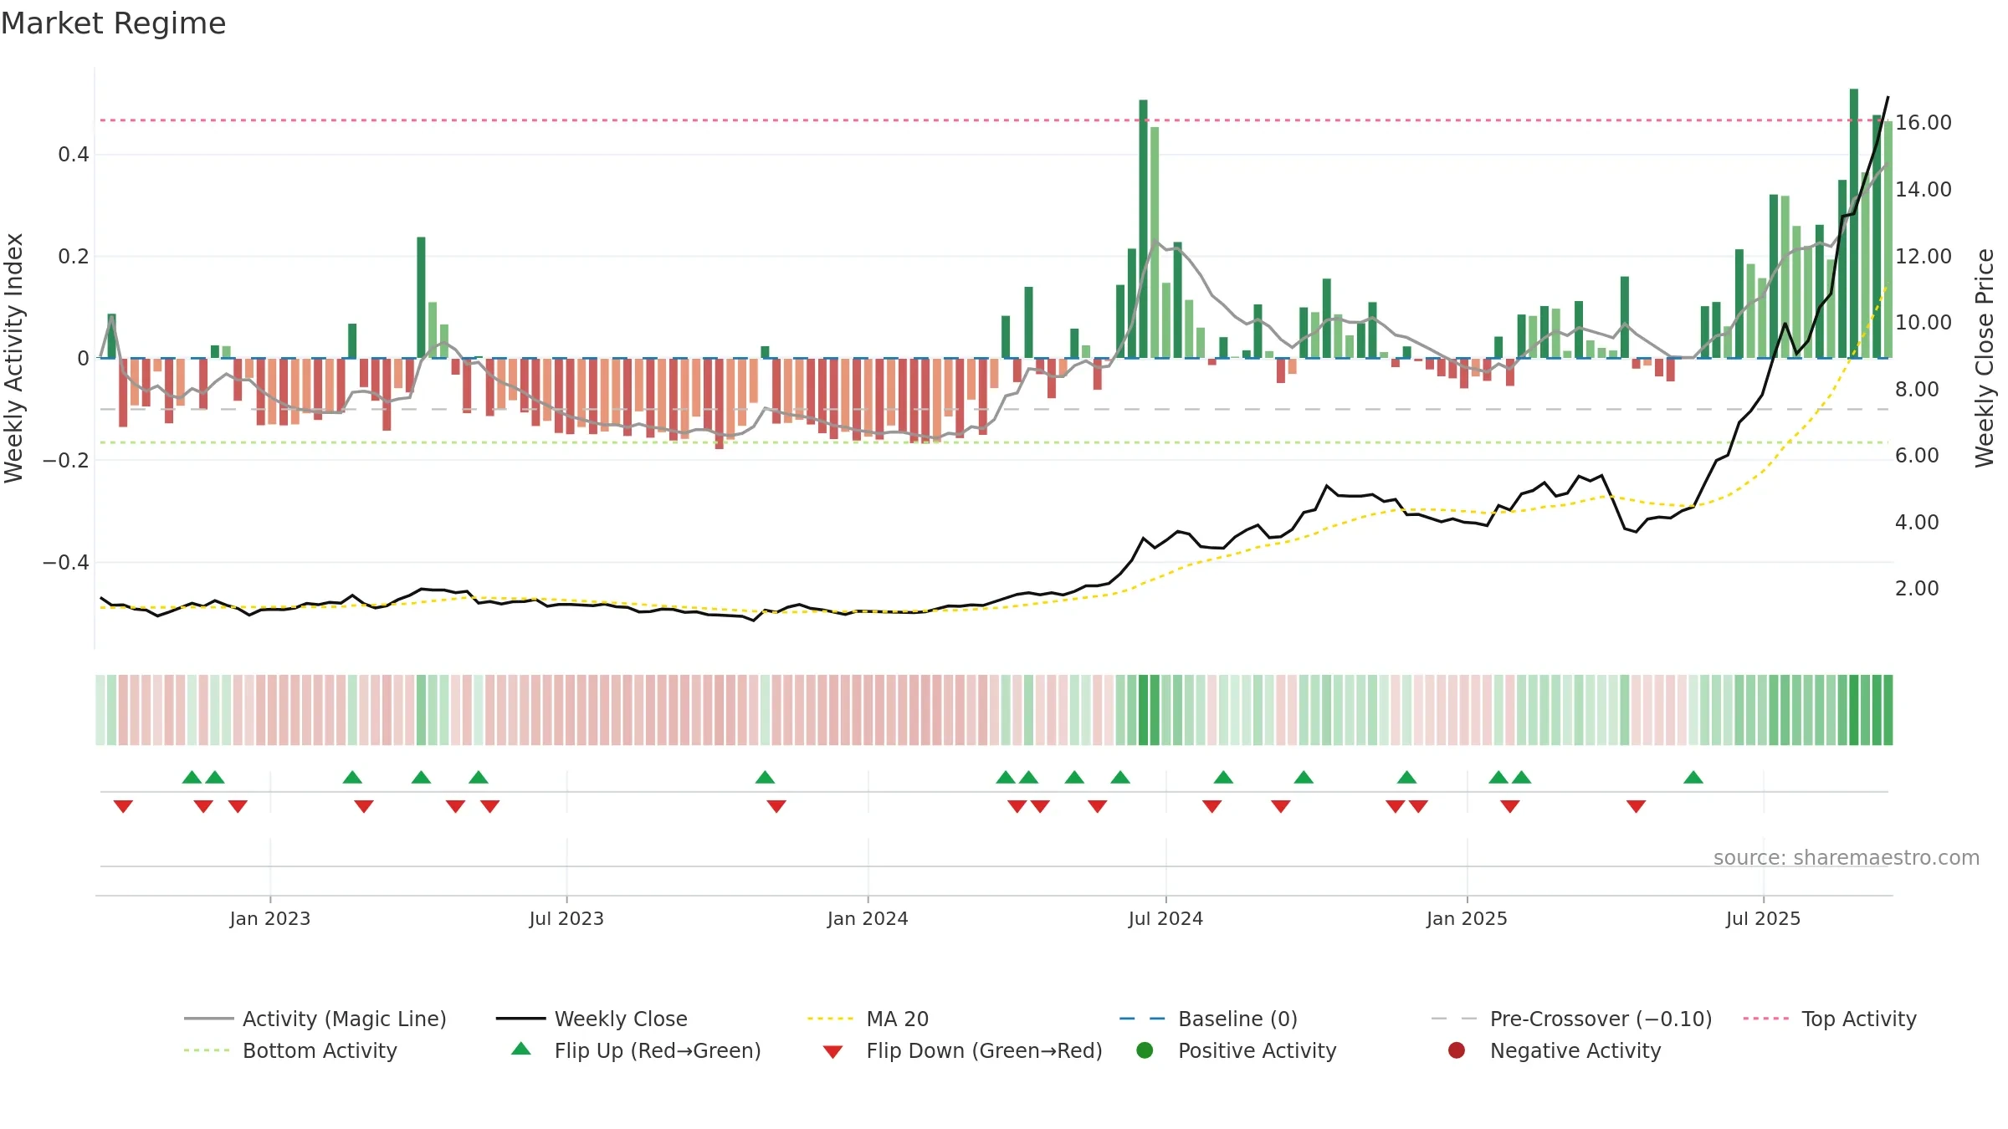Click the flip-up triangle near late 2023
Viewport: 2008px width, 1129px height.
(x=765, y=777)
